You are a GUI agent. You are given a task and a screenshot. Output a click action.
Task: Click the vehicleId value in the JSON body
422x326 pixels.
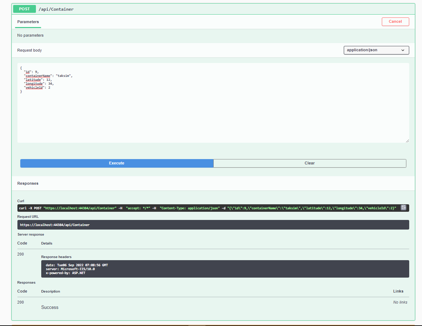[x=49, y=87]
